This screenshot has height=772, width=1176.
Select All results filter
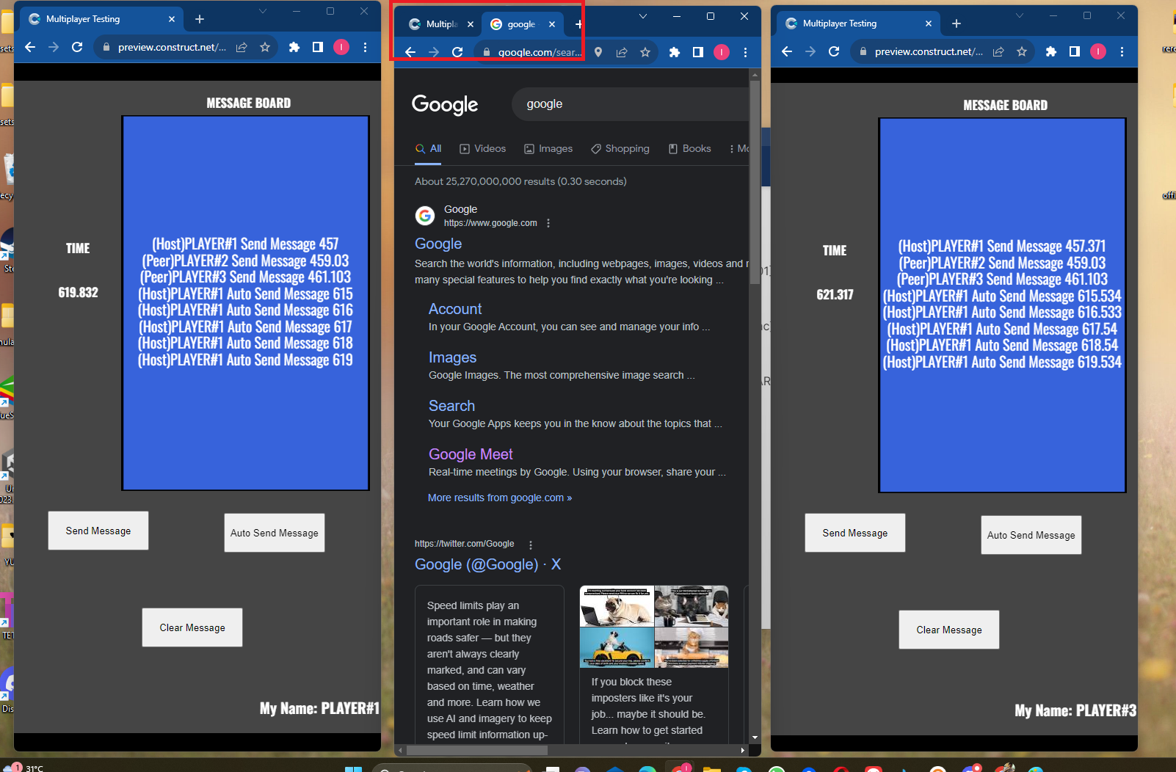point(429,148)
